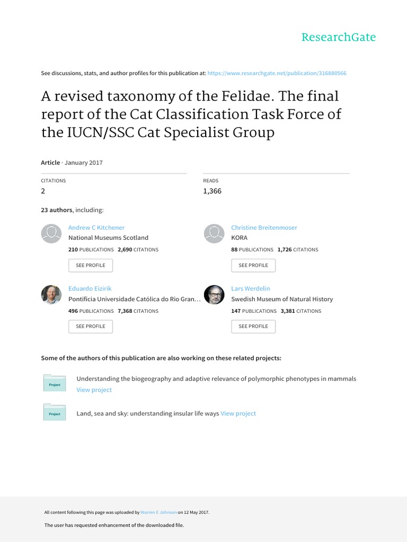This screenshot has height=542, width=407.
Task: Open Eduardo Eizirik's name link
Action: click(90, 288)
